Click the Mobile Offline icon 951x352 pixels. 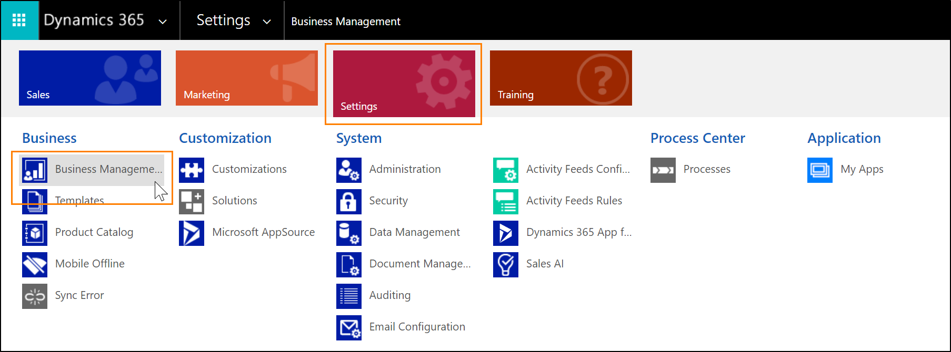coord(35,265)
